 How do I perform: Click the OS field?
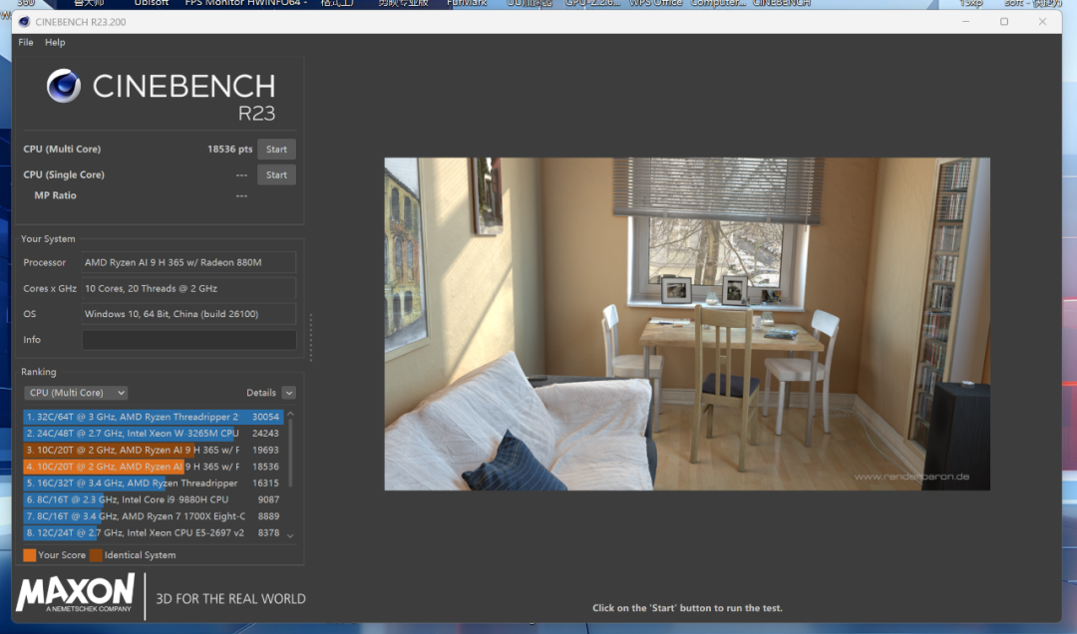click(188, 314)
